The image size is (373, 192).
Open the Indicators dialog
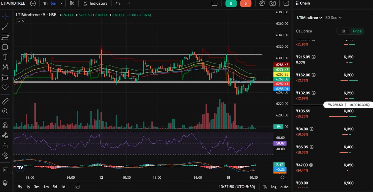click(x=95, y=3)
